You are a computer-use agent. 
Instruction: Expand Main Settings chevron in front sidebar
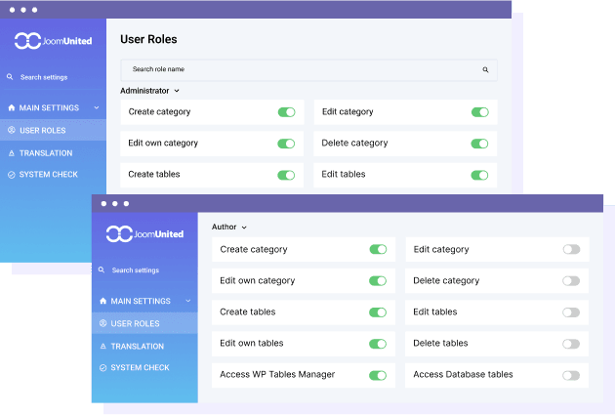pos(187,302)
